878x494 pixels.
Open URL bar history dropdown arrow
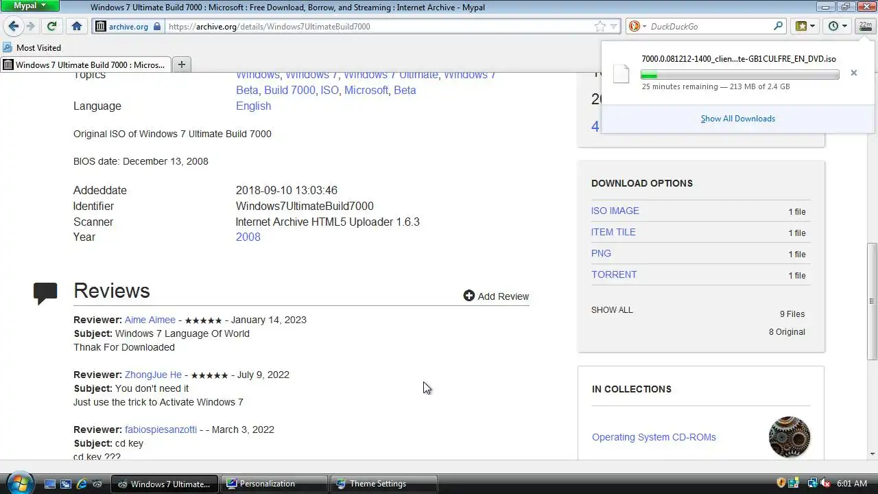(x=614, y=26)
